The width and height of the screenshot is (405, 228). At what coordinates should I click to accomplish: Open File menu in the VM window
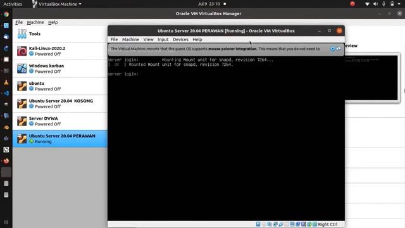(114, 39)
